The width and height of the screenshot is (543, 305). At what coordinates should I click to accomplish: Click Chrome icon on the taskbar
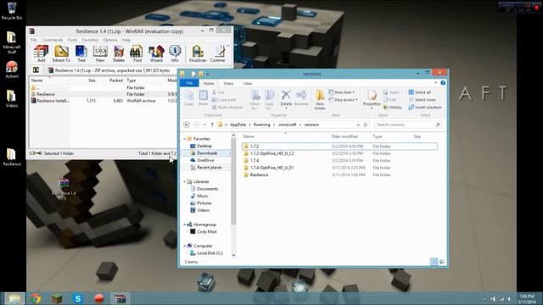point(36,298)
